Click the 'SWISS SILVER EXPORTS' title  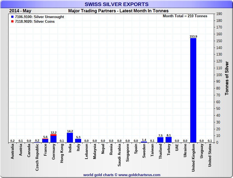(x=116, y=4)
